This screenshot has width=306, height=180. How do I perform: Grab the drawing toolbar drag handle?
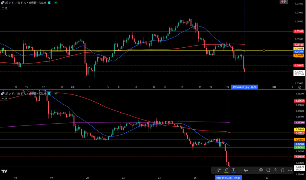213,170
